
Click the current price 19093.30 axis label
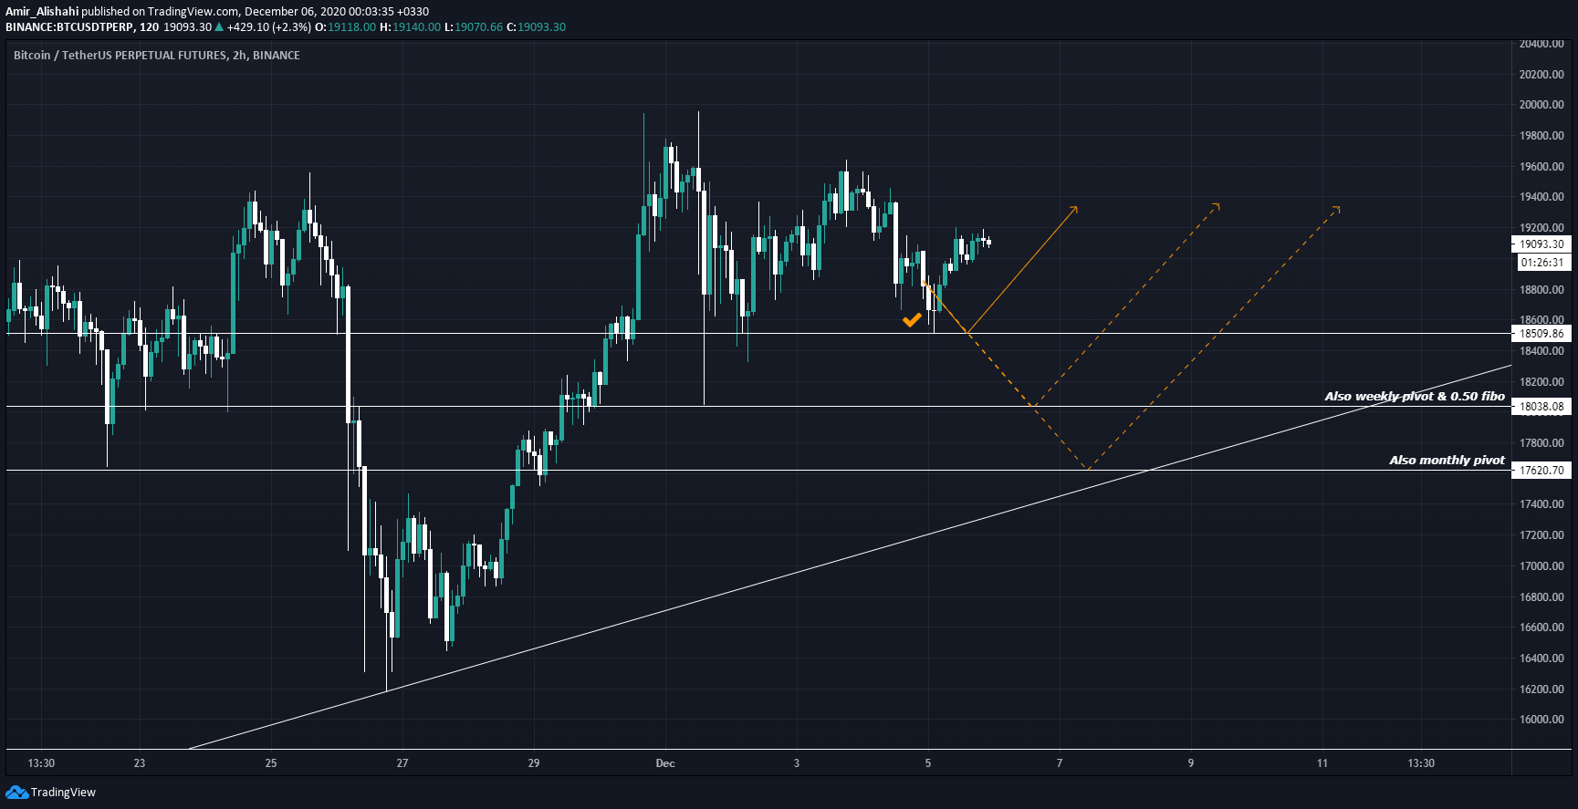coord(1541,244)
